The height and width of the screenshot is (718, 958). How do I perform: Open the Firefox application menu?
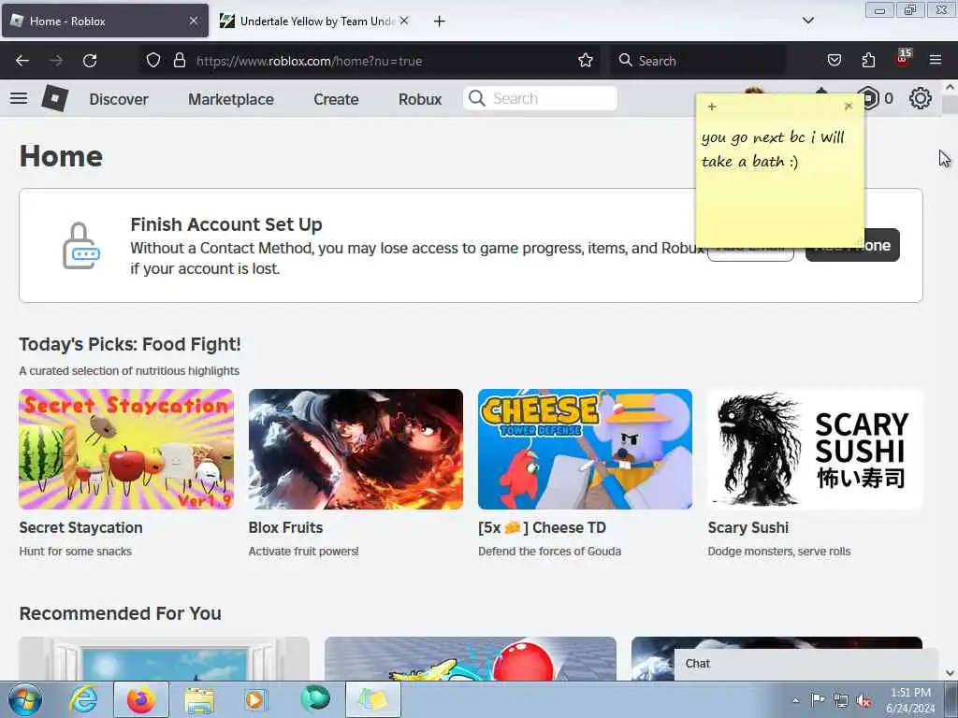tap(936, 61)
